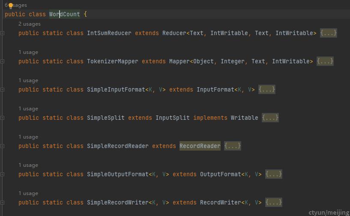Click the WordCount class name
The height and width of the screenshot is (216, 350).
(x=65, y=14)
